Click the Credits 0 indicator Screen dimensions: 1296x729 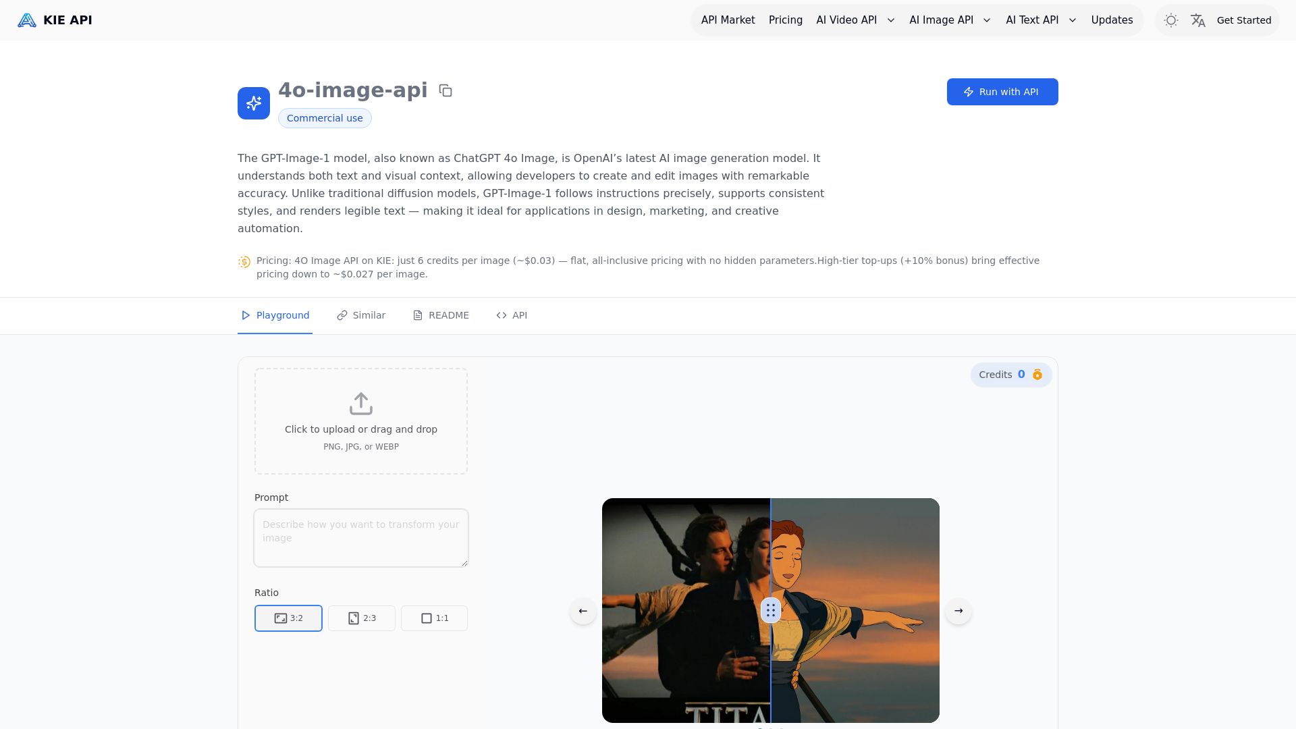tap(1011, 375)
